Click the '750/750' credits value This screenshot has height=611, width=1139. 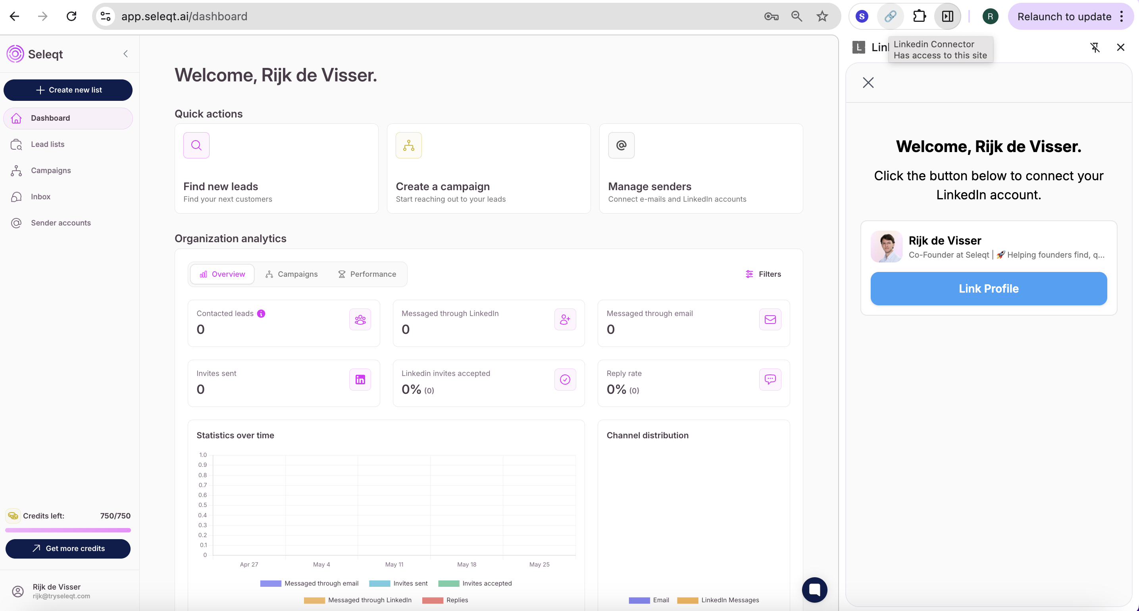[x=115, y=515]
